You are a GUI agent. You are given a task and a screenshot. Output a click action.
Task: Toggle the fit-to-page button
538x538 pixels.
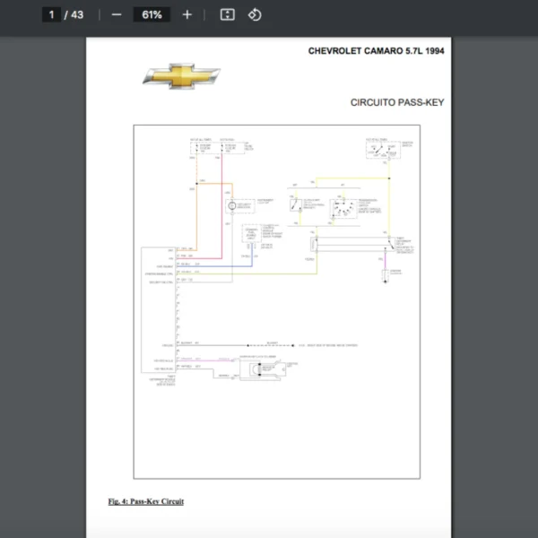tap(227, 14)
